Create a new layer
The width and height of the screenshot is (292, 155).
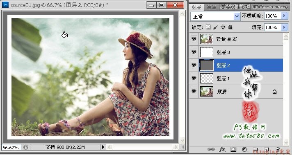(267, 149)
